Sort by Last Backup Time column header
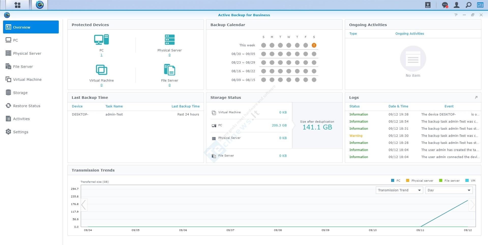This screenshot has width=488, height=245. pyautogui.click(x=185, y=106)
